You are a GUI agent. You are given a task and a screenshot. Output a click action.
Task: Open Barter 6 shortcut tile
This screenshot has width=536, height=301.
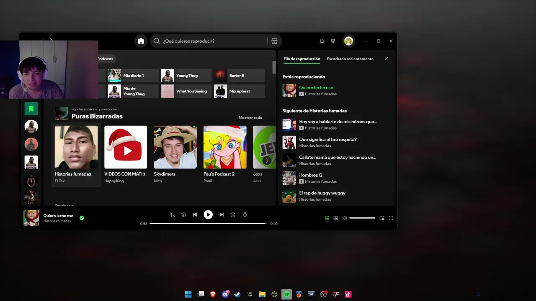[239, 76]
